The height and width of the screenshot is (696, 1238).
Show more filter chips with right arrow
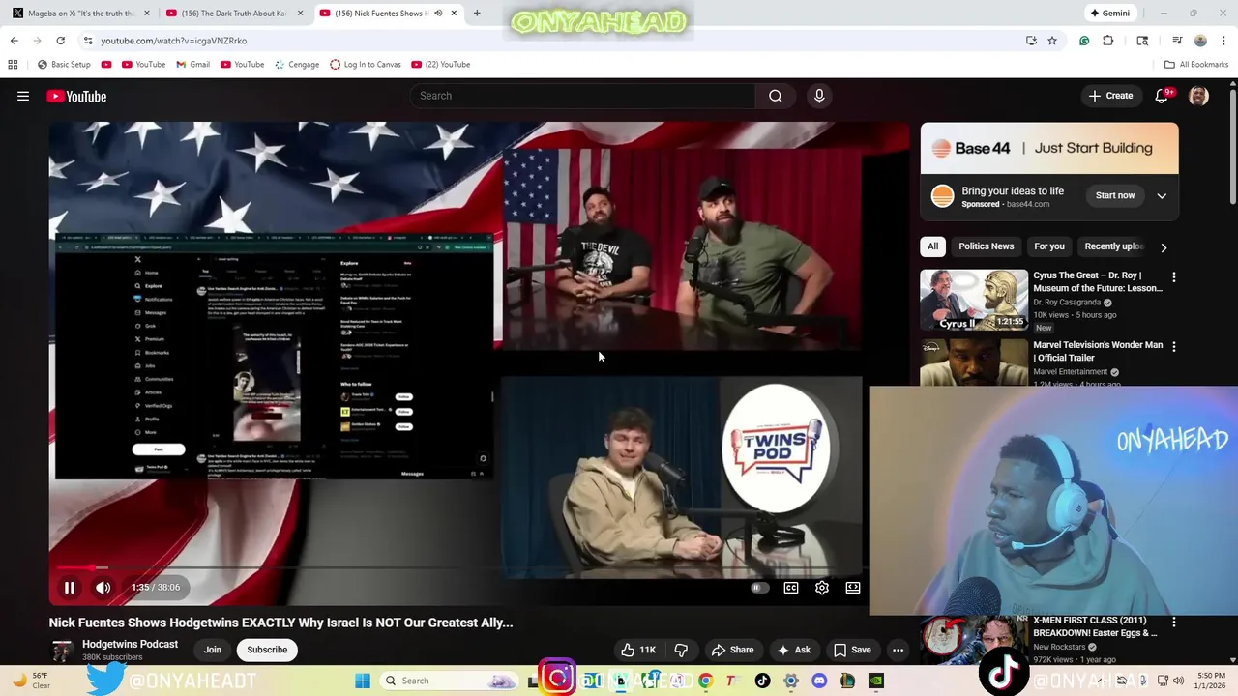pyautogui.click(x=1164, y=247)
